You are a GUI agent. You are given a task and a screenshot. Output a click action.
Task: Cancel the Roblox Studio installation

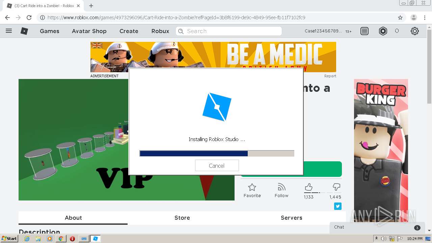click(217, 166)
